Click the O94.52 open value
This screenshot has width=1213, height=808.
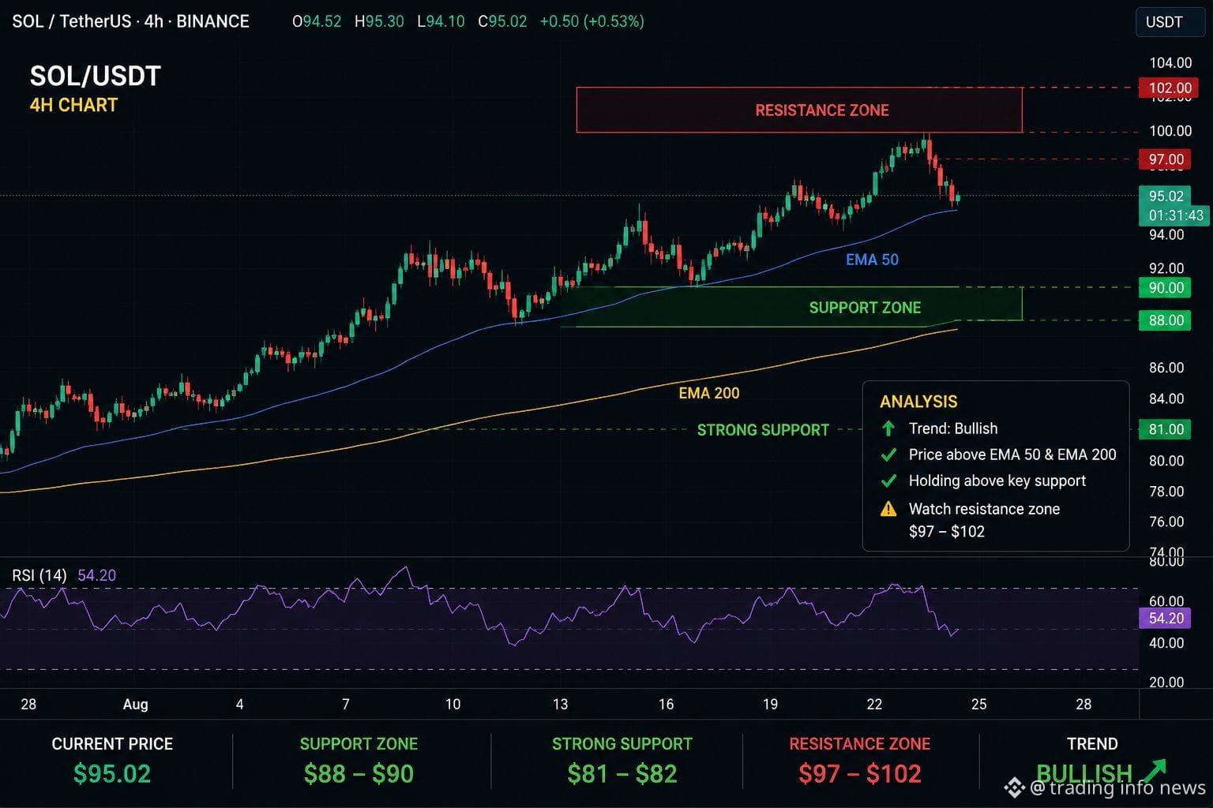click(x=317, y=21)
